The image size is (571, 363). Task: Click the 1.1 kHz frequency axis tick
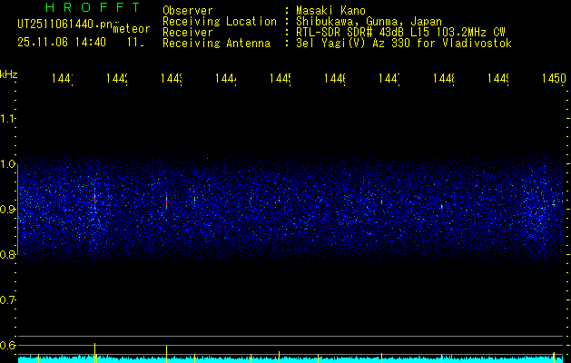8,118
